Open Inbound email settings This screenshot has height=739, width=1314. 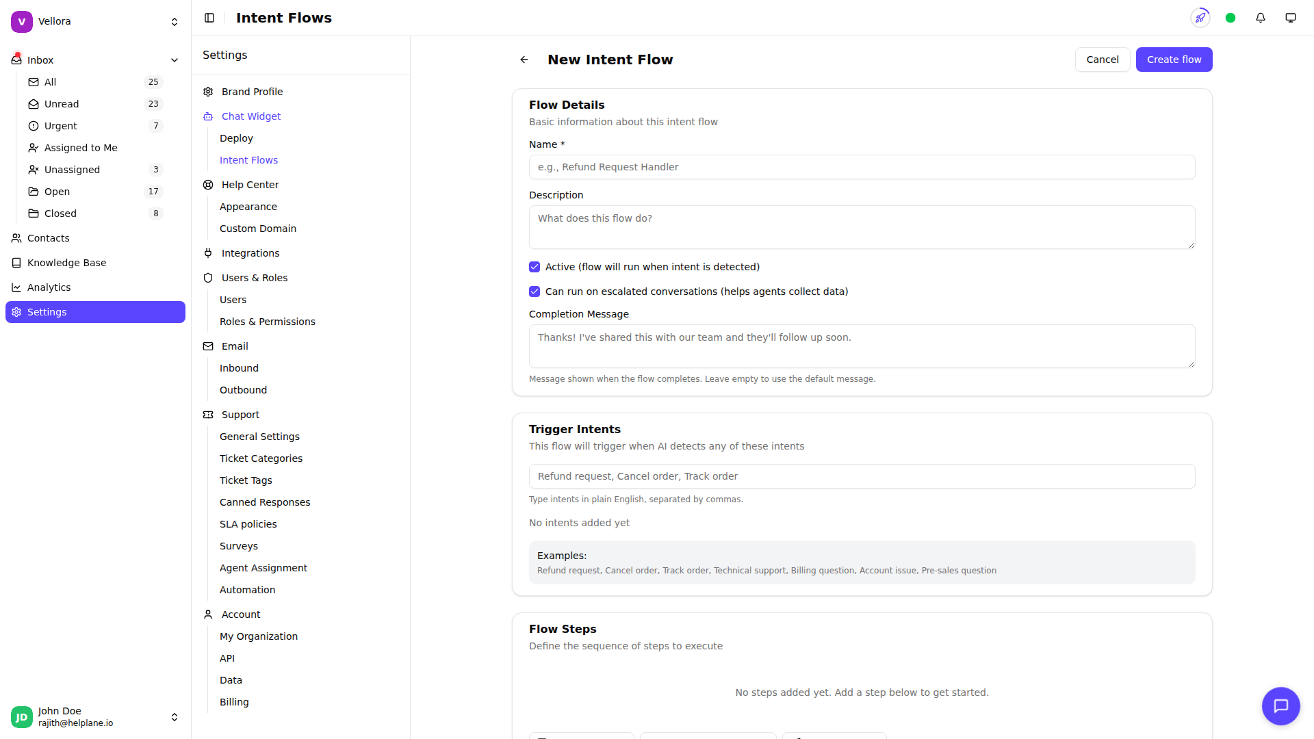click(x=239, y=368)
